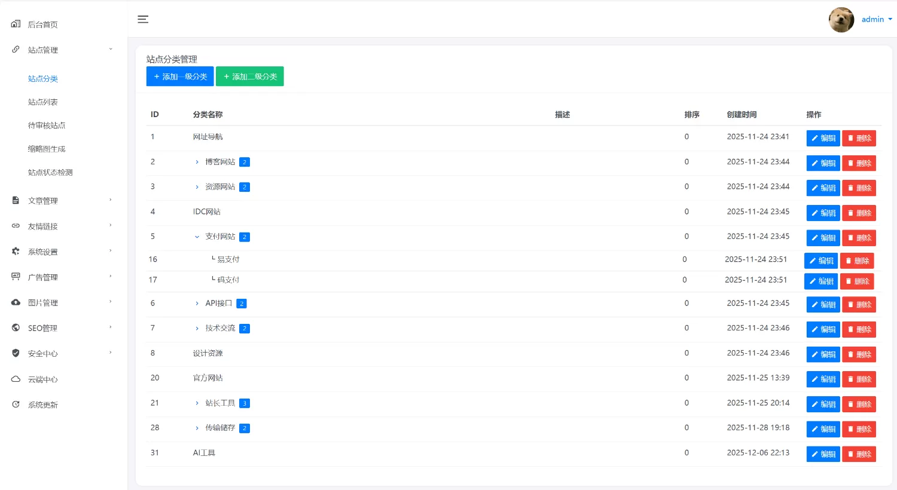Open the admin user dropdown
Screen dimensions: 897x490
(877, 19)
